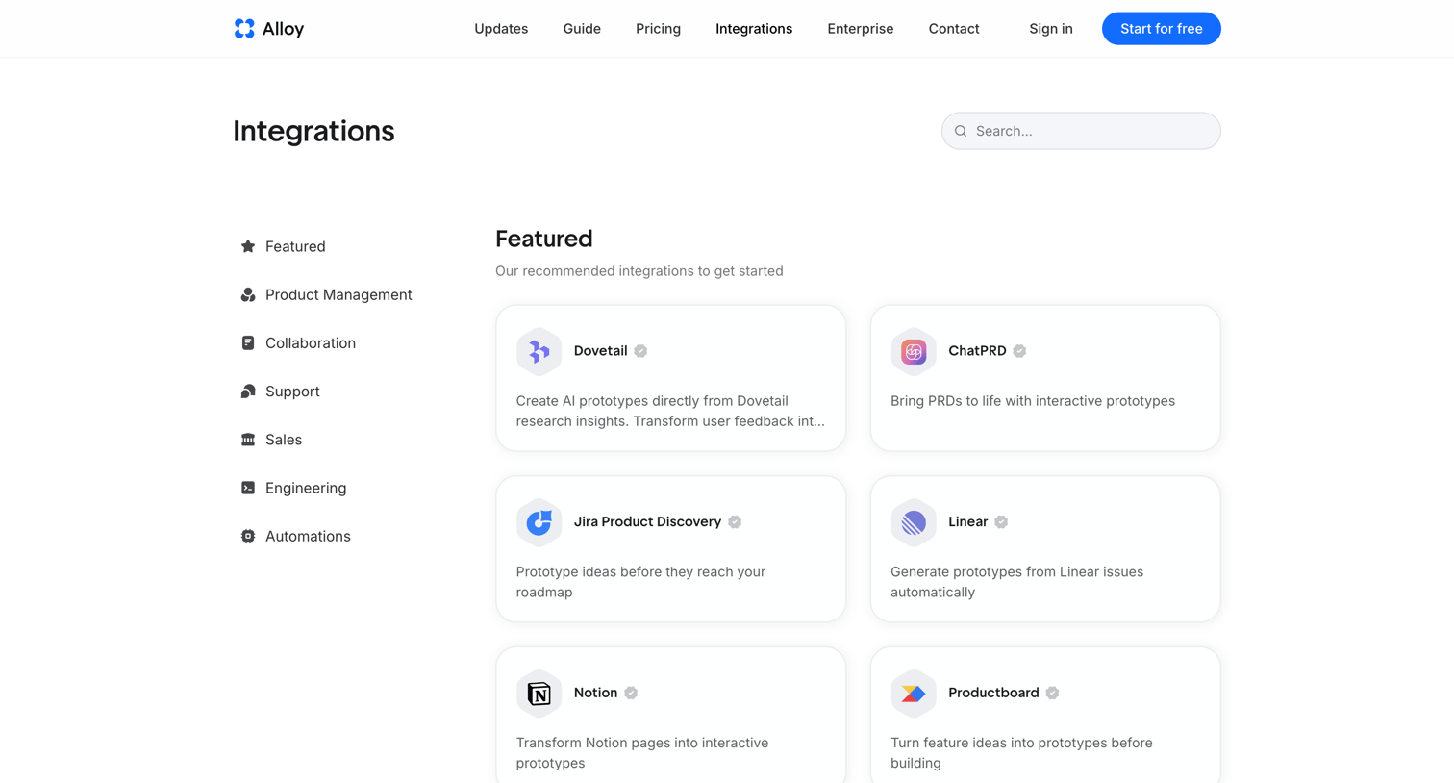Open the Jira Product Discovery card title

click(x=647, y=522)
